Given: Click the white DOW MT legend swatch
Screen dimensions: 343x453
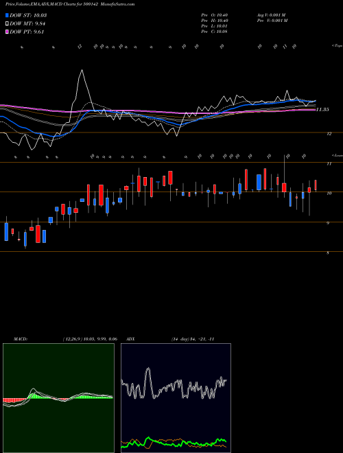Looking at the screenshot, I should 8,24.
